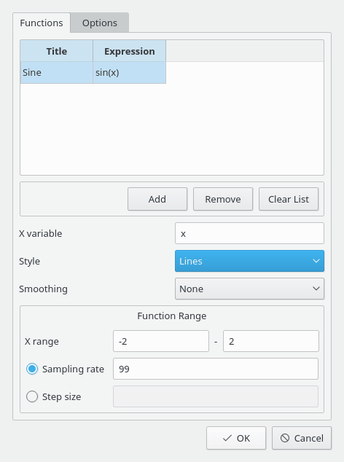Click the cancel circle-slash icon
344x462 pixels.
coord(285,438)
